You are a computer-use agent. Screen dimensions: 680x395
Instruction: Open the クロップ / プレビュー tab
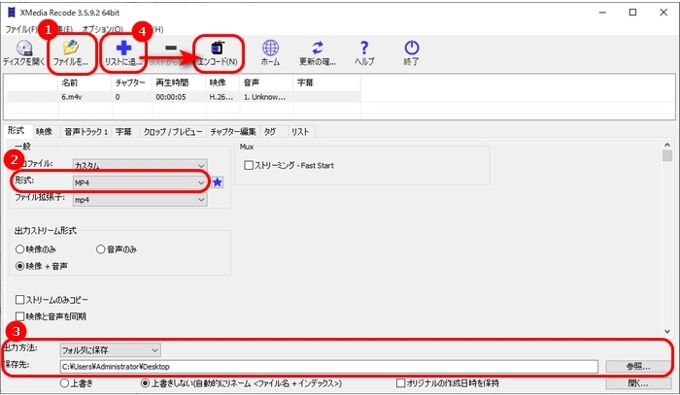pyautogui.click(x=173, y=130)
